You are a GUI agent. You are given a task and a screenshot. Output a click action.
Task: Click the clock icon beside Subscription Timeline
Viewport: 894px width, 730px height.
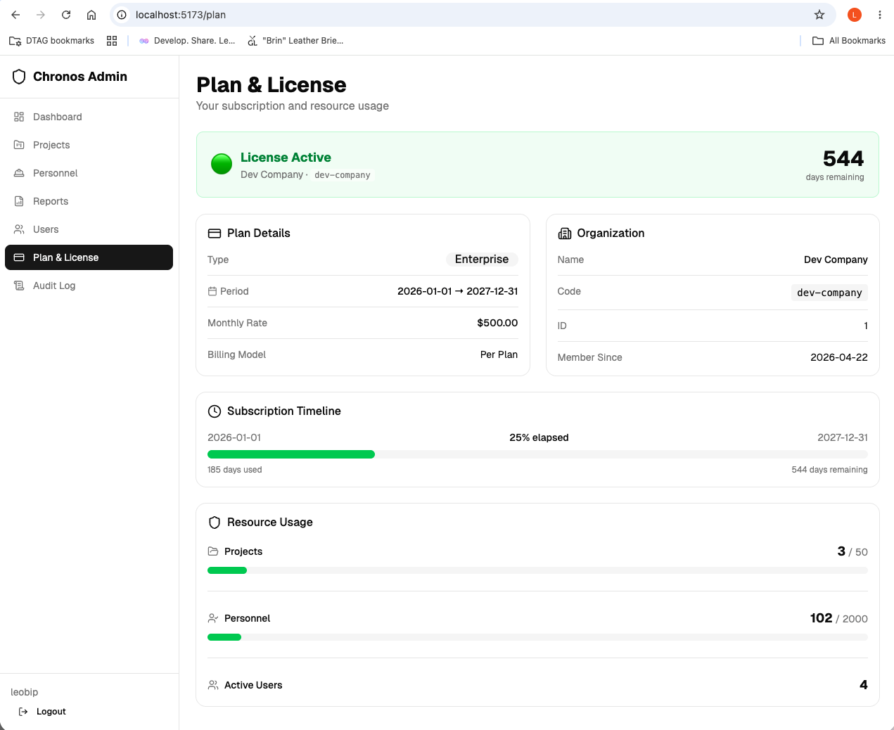(x=215, y=411)
